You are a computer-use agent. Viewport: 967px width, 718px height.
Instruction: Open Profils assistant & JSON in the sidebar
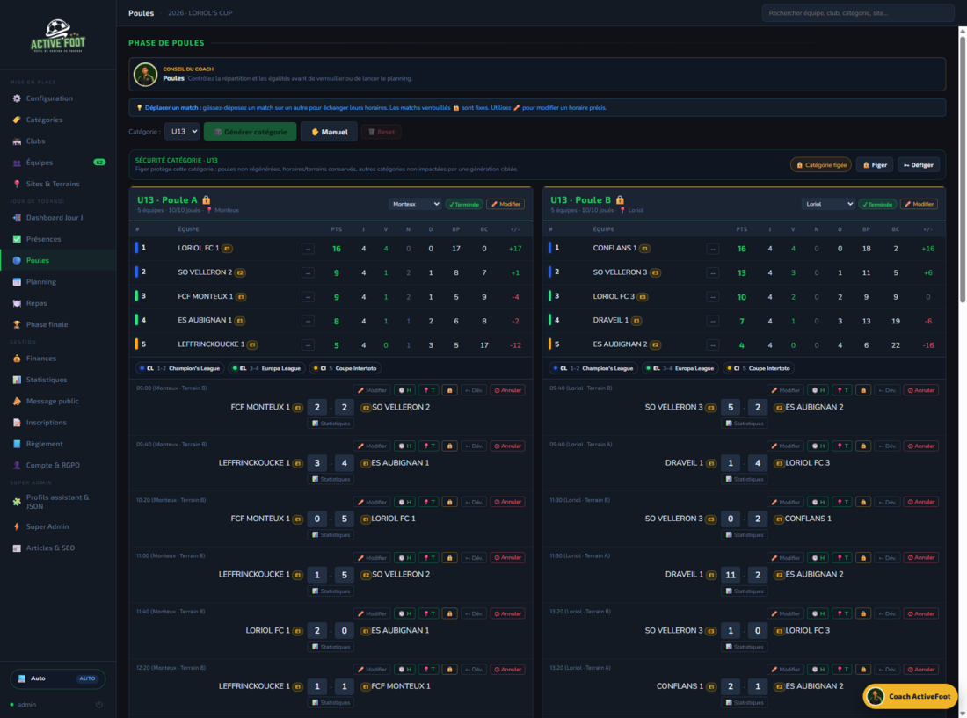coord(58,502)
